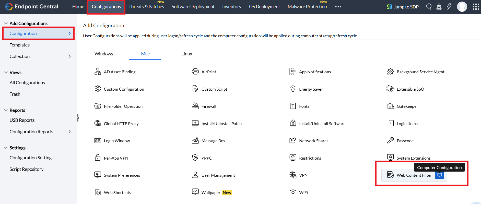Open the apps grid launcher icon
Viewport: 481px width, 204px height.
point(476,7)
